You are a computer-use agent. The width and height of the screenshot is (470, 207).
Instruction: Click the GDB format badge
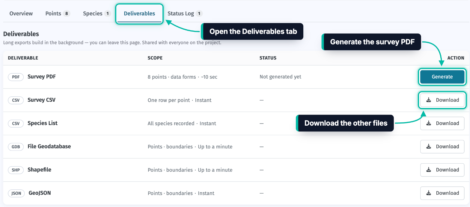[x=16, y=147]
